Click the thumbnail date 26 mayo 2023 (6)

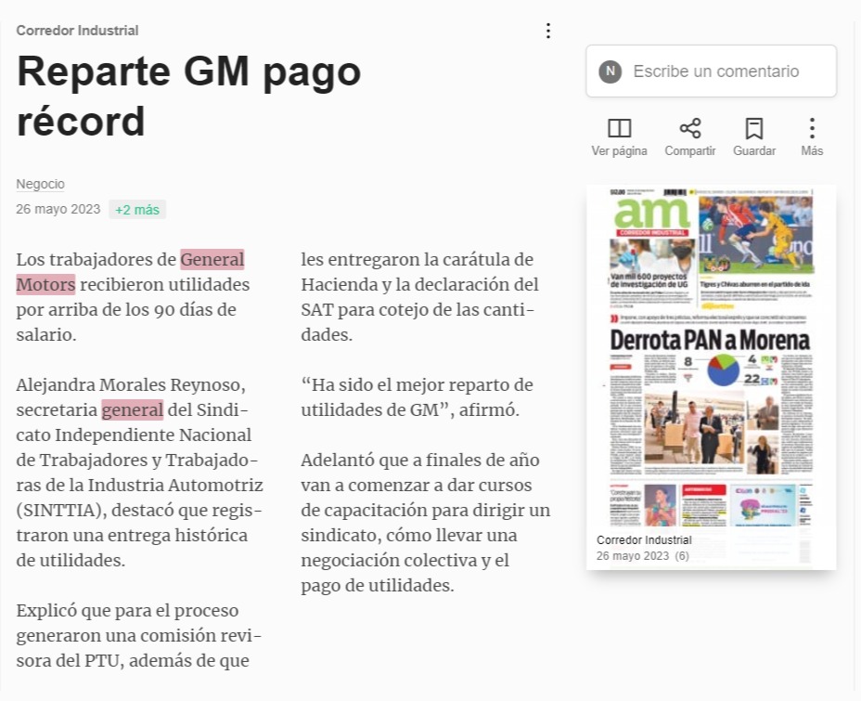pyautogui.click(x=642, y=556)
